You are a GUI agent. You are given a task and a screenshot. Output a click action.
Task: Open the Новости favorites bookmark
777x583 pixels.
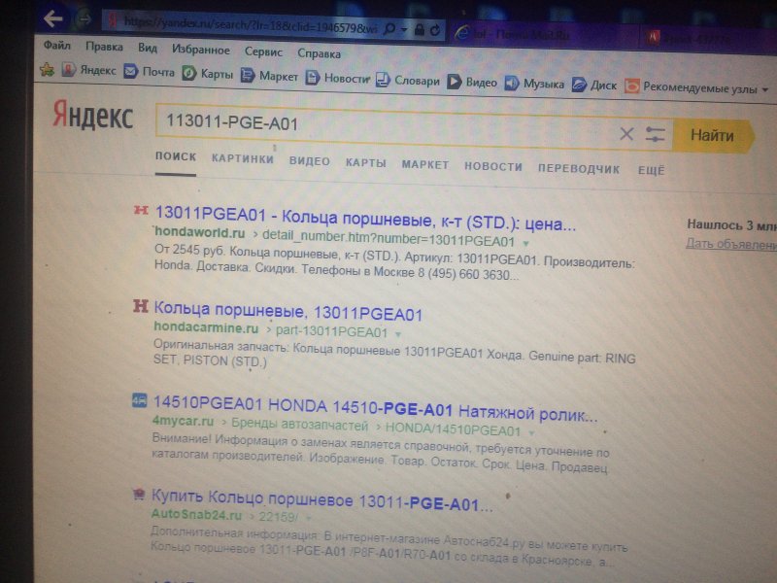337,78
